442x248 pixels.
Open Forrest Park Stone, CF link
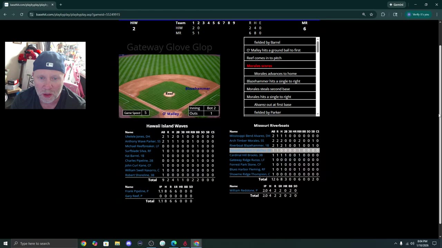click(245, 165)
